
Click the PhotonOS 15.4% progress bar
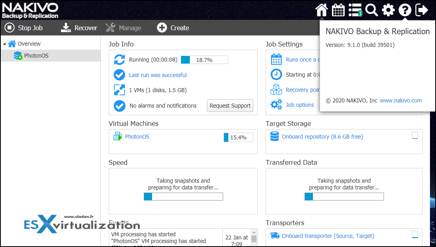[x=238, y=137]
